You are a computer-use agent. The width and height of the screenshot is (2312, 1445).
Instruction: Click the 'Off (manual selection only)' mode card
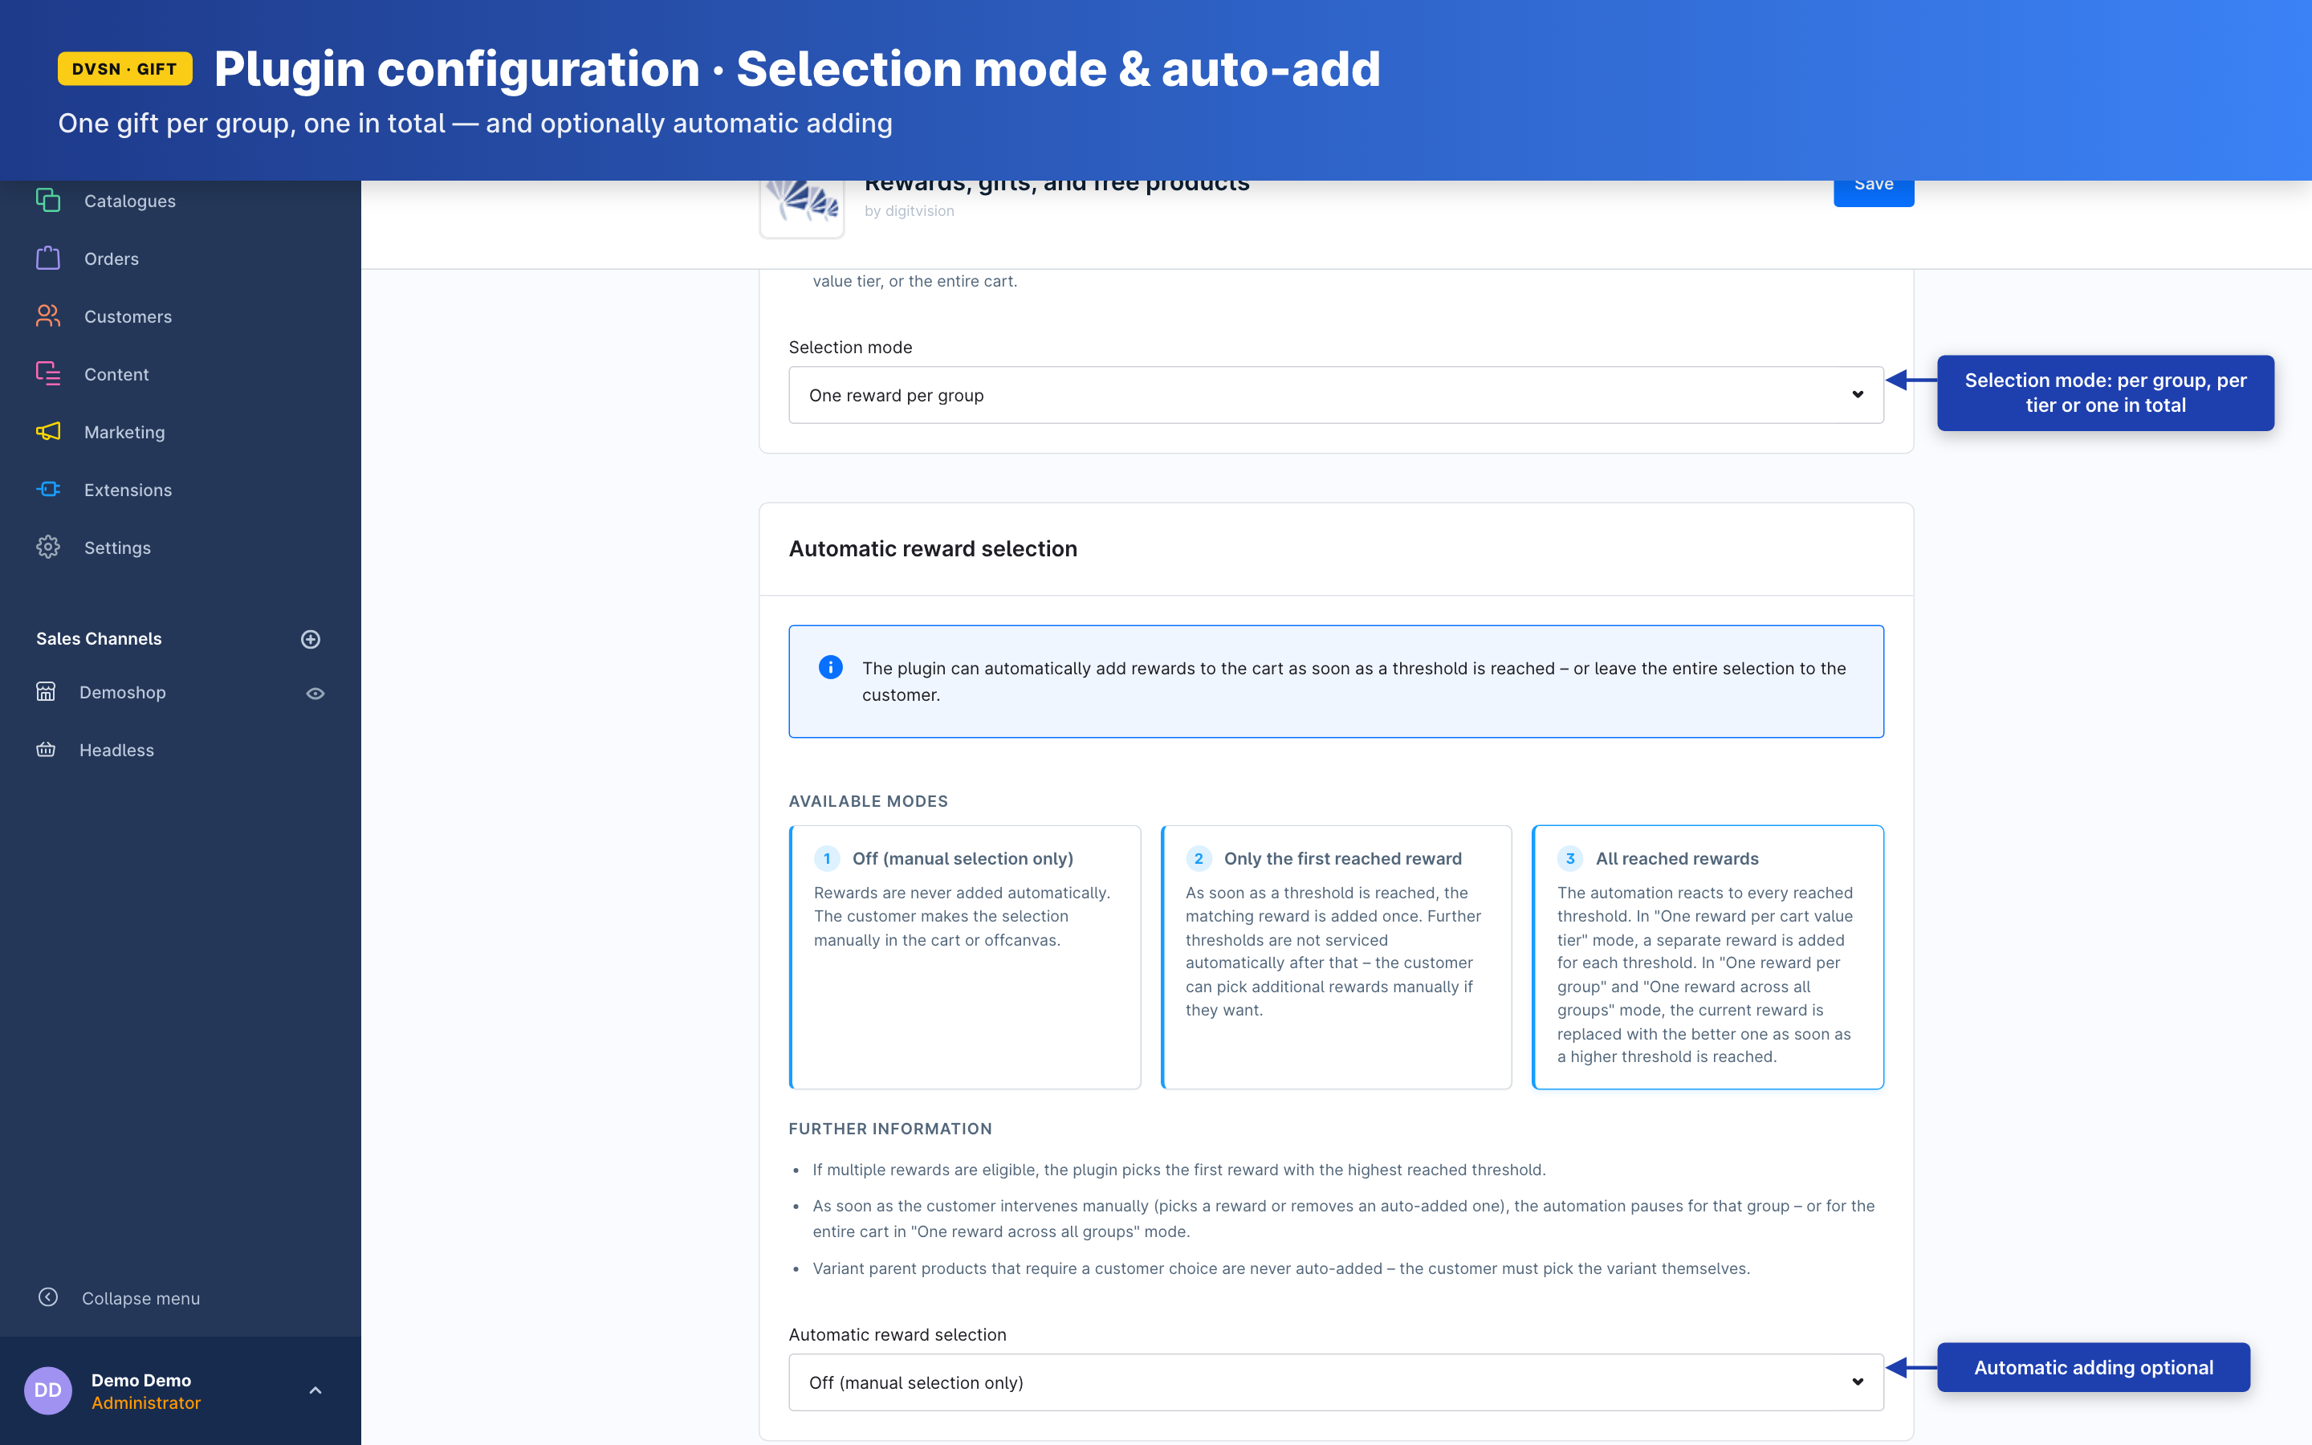pos(965,955)
